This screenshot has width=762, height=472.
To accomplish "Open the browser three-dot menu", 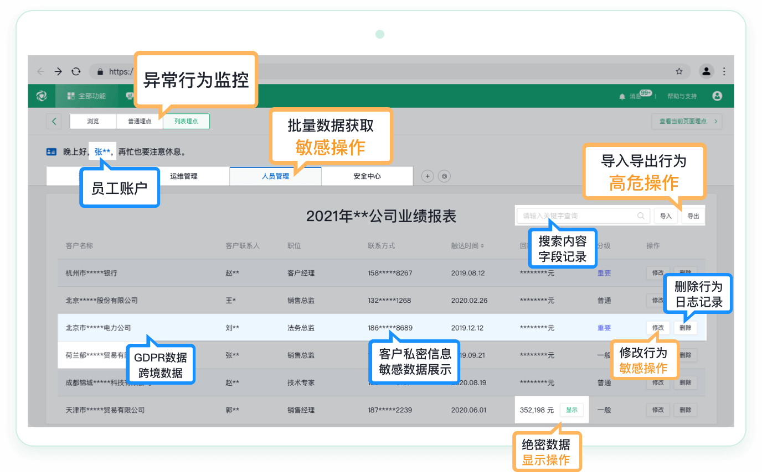I will click(724, 71).
